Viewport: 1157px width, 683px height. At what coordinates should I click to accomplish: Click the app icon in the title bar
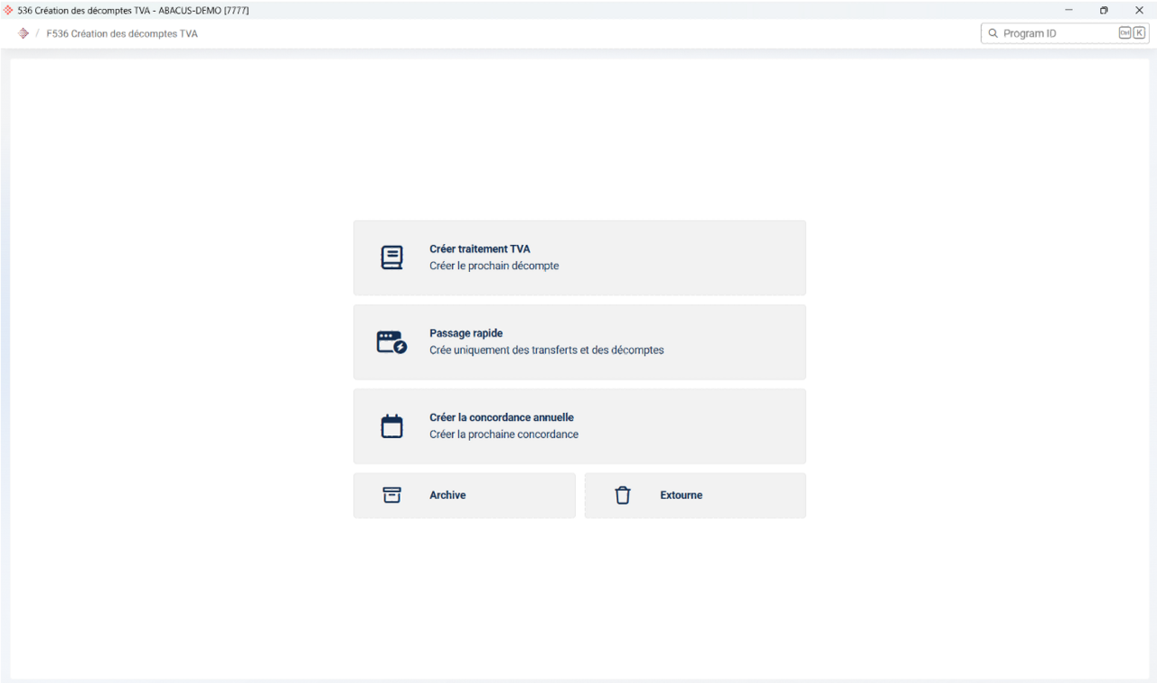click(x=9, y=10)
